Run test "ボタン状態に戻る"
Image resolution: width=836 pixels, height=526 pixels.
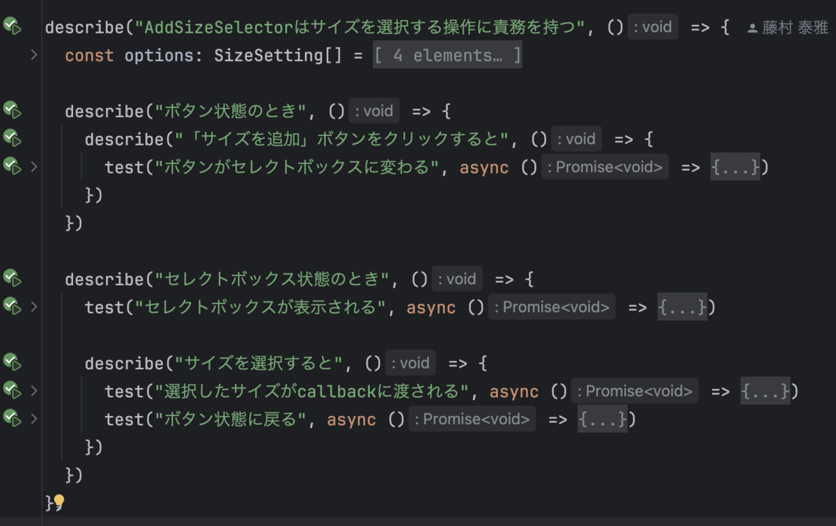click(12, 419)
